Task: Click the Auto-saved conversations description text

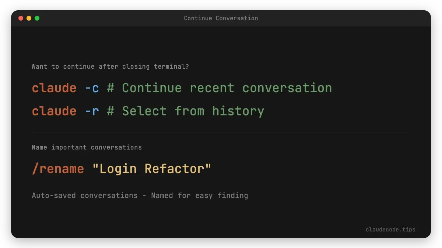Action: [140, 195]
